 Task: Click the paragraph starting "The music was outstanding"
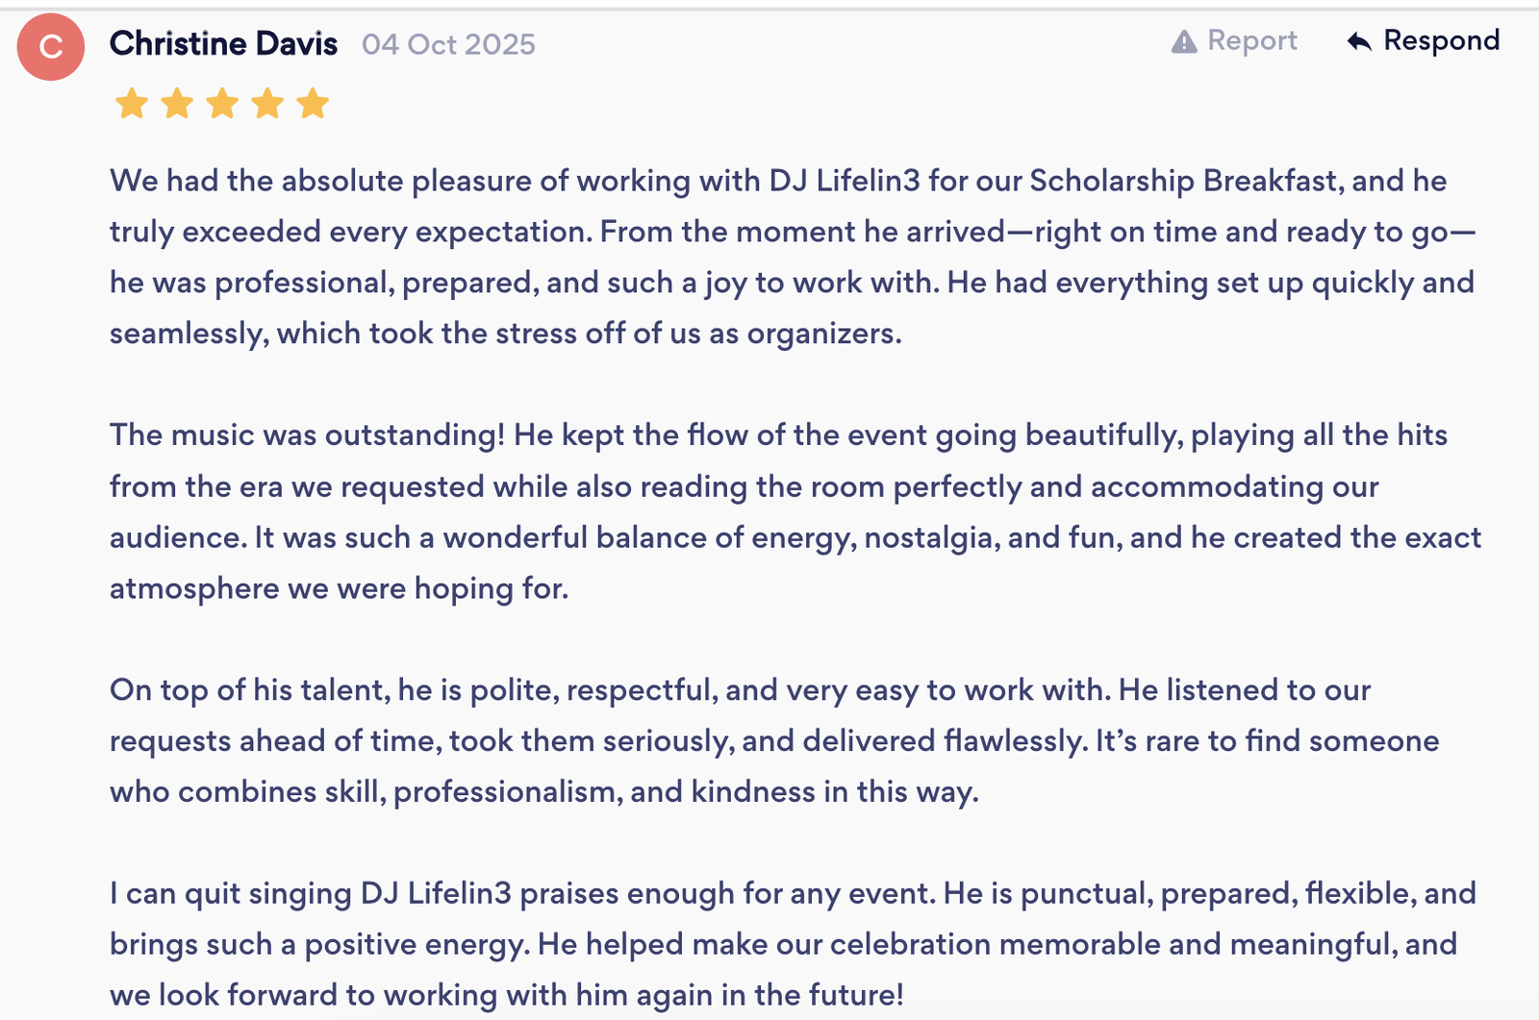(795, 511)
